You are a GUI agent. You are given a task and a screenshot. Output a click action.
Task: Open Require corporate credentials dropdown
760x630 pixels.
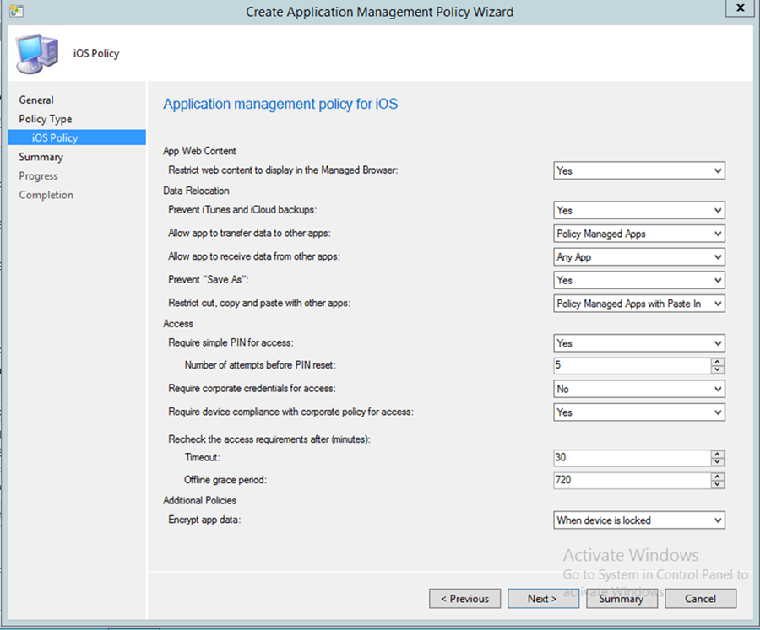(639, 389)
